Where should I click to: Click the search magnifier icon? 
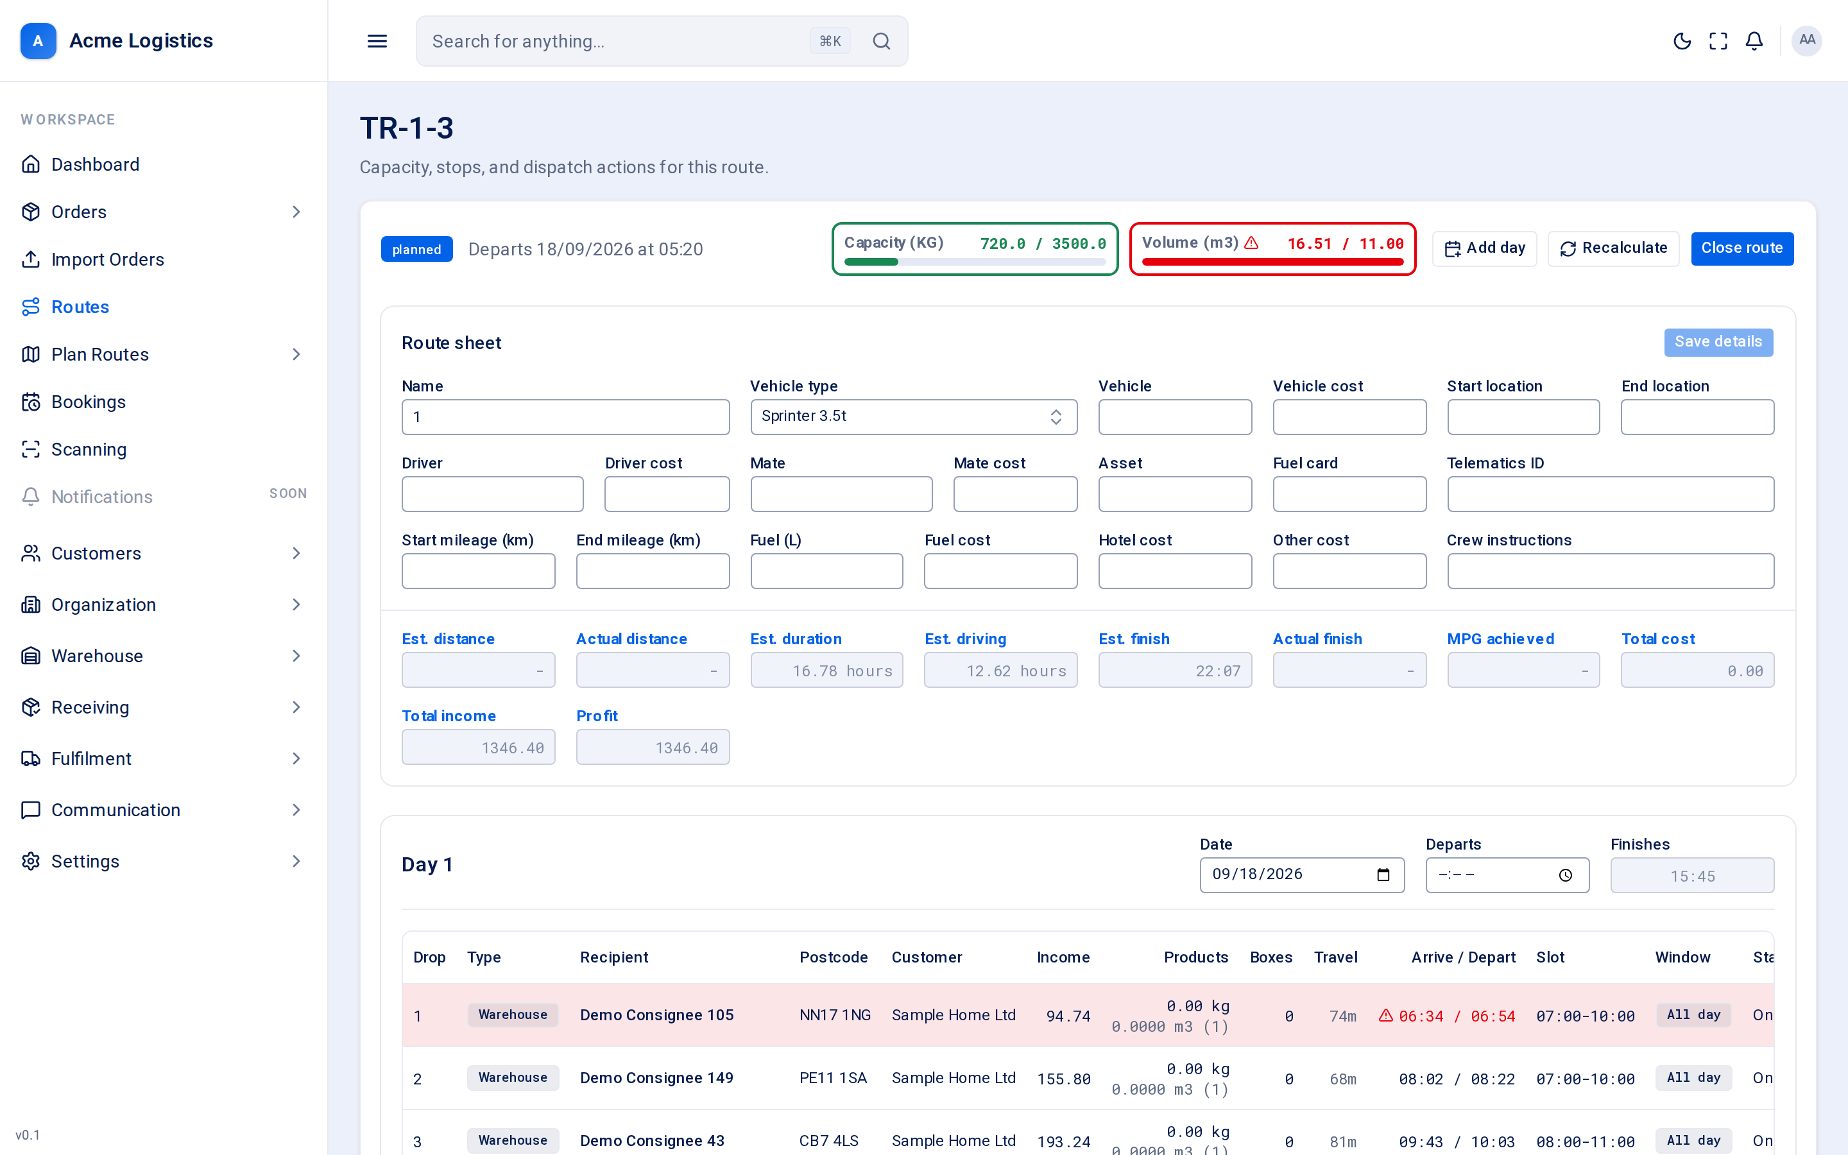881,41
